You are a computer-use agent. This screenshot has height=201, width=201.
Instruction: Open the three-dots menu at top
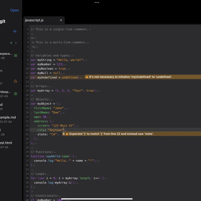97,2
